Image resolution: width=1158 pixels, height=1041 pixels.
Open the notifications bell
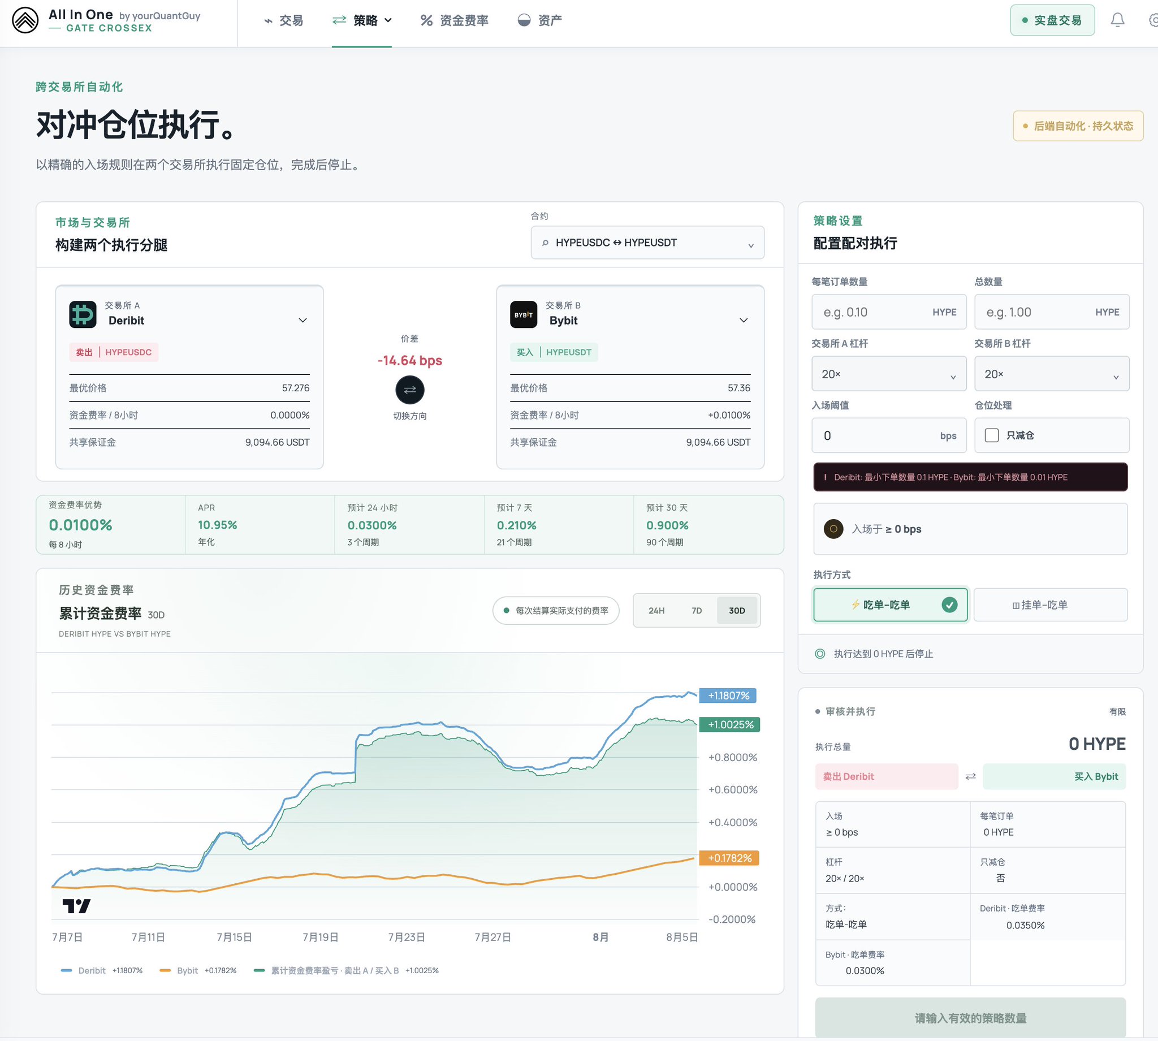(1117, 20)
